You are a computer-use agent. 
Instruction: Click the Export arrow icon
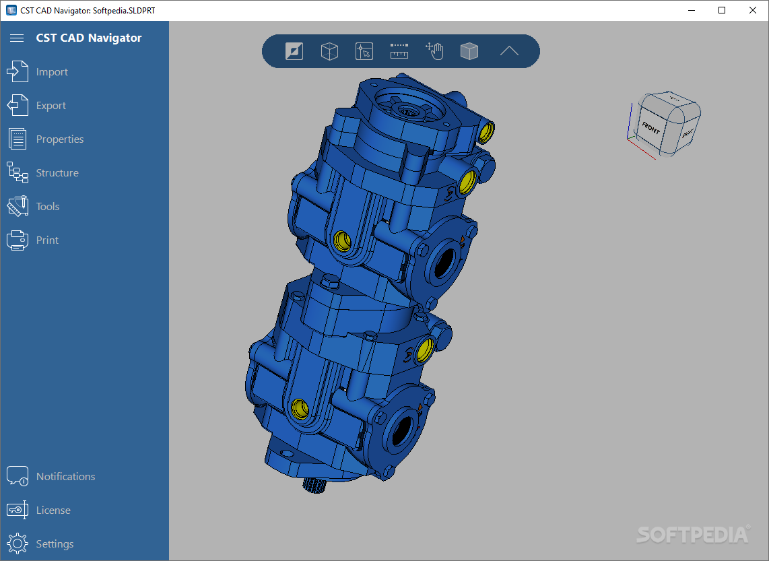tap(17, 105)
